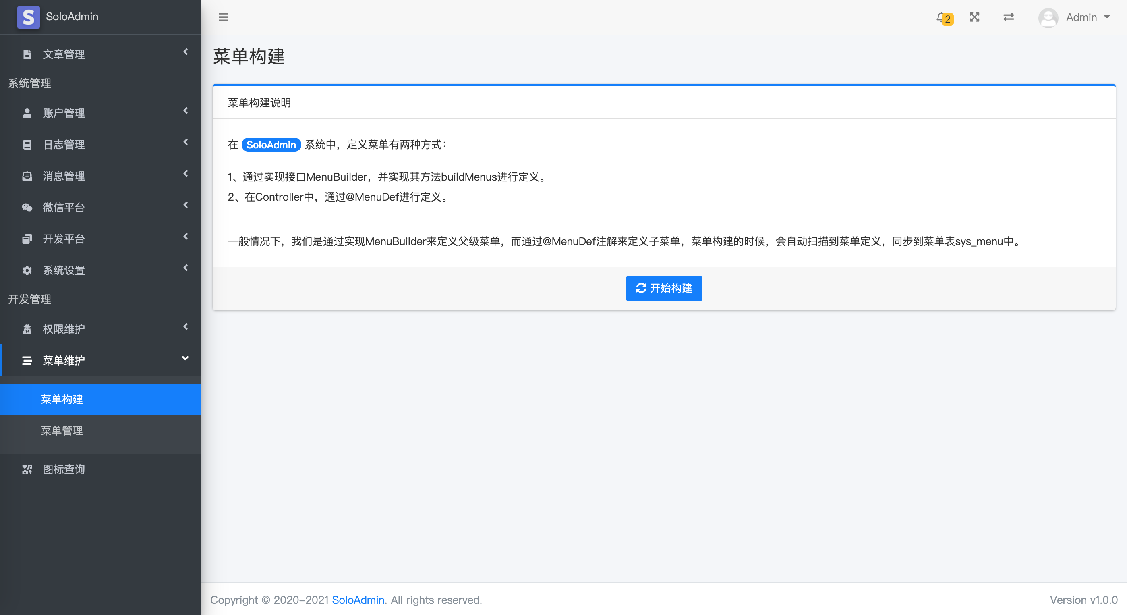Viewport: 1127px width, 615px height.
Task: Open the 日志管理 menu item
Action: [x=100, y=144]
